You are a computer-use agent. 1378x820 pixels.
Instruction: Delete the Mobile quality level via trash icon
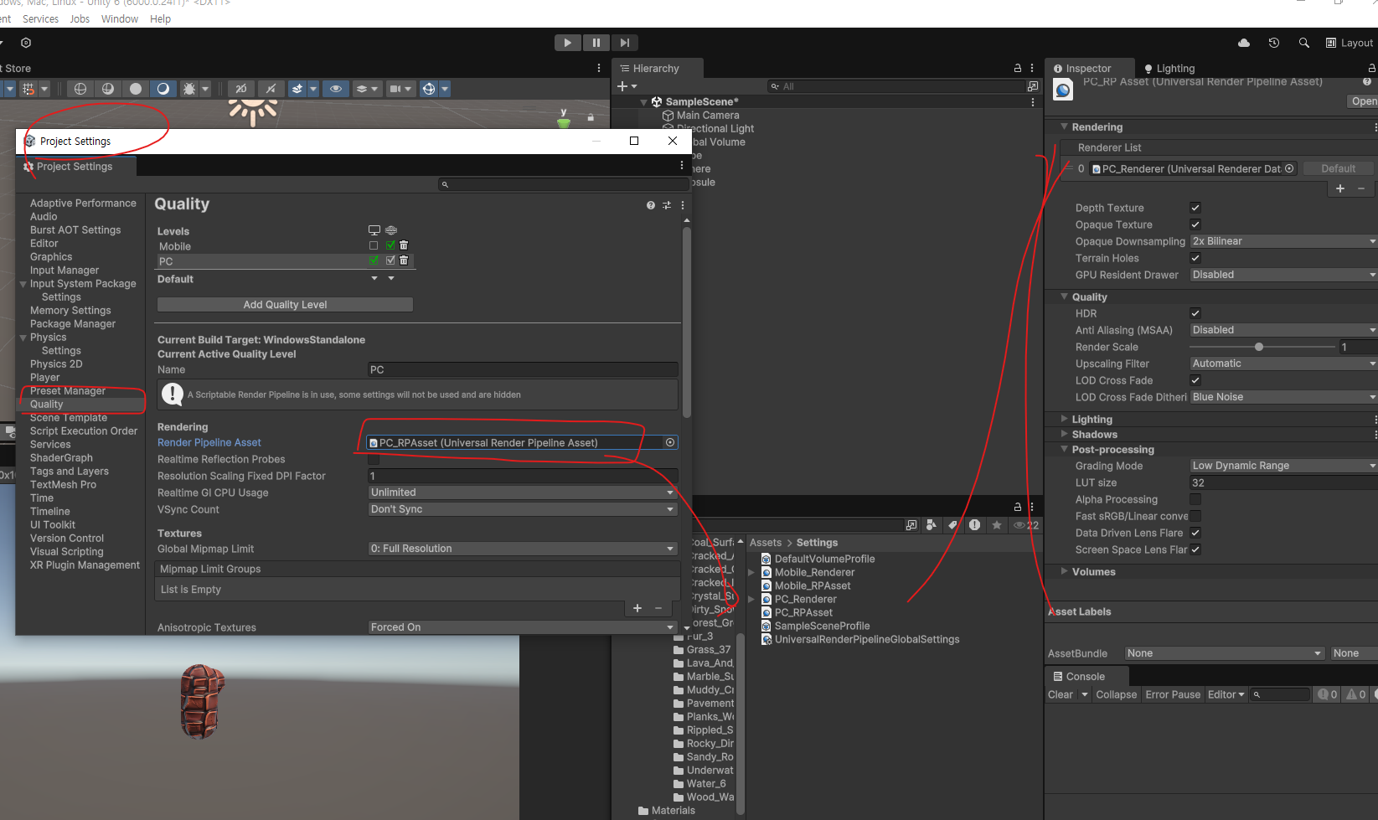[404, 245]
